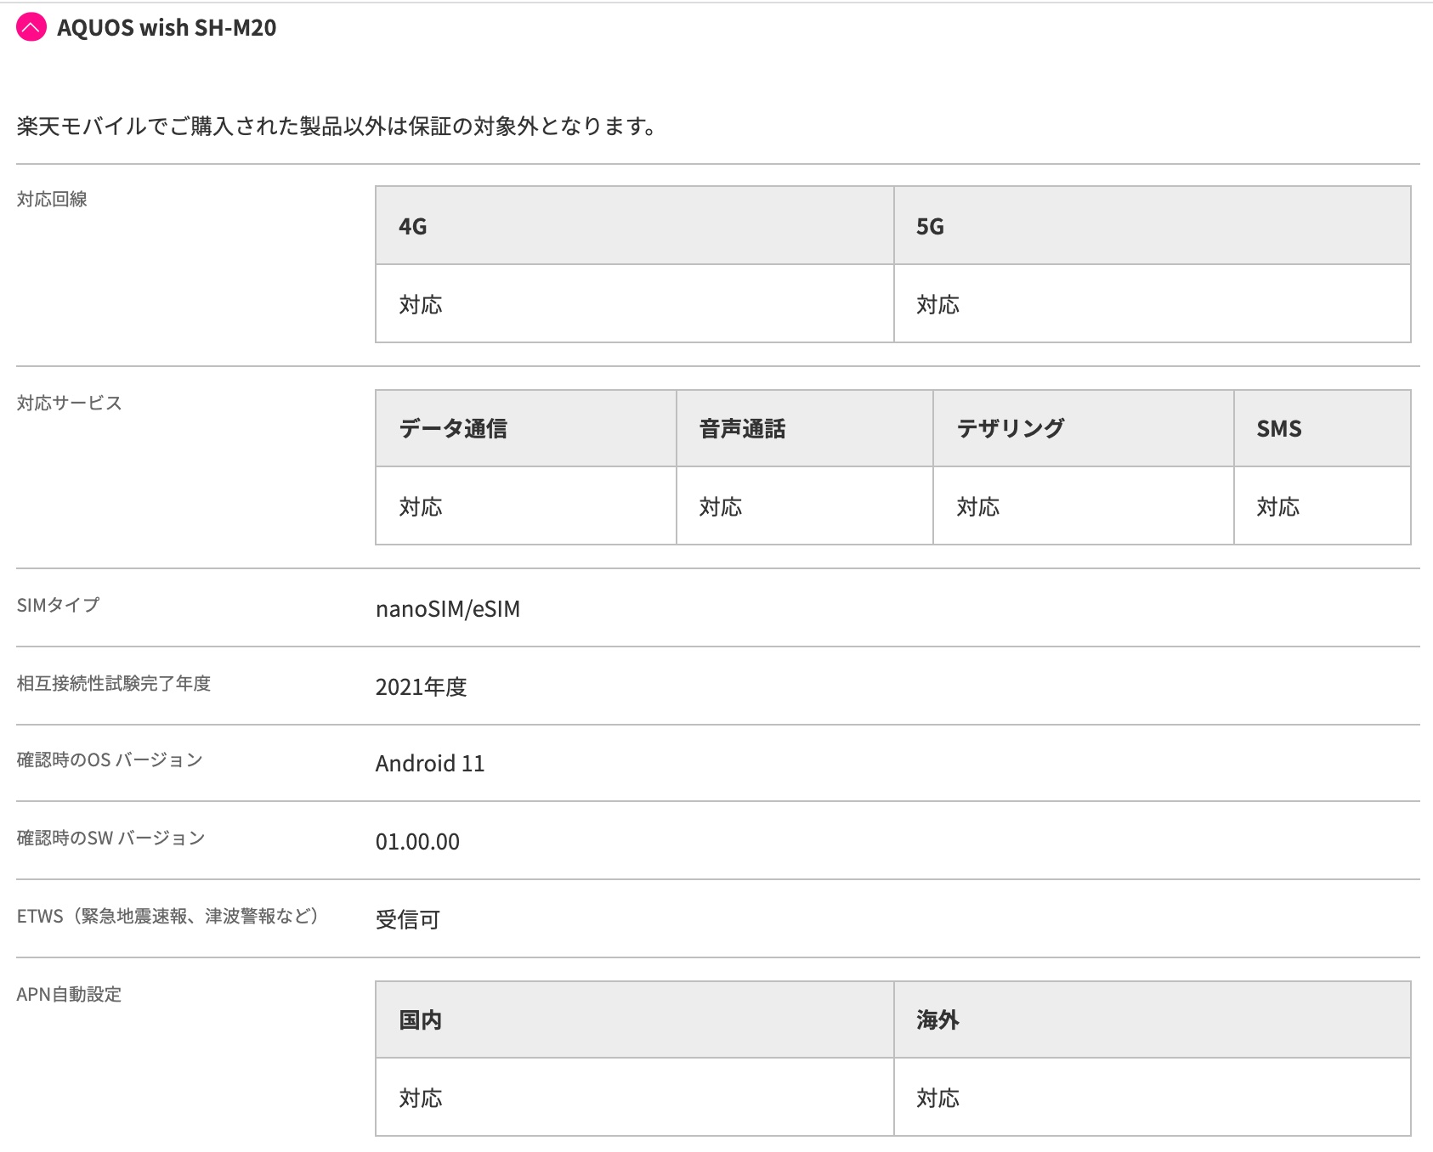Viewport: 1433px width, 1152px height.
Task: Click the 4G column header
Action: pos(635,225)
